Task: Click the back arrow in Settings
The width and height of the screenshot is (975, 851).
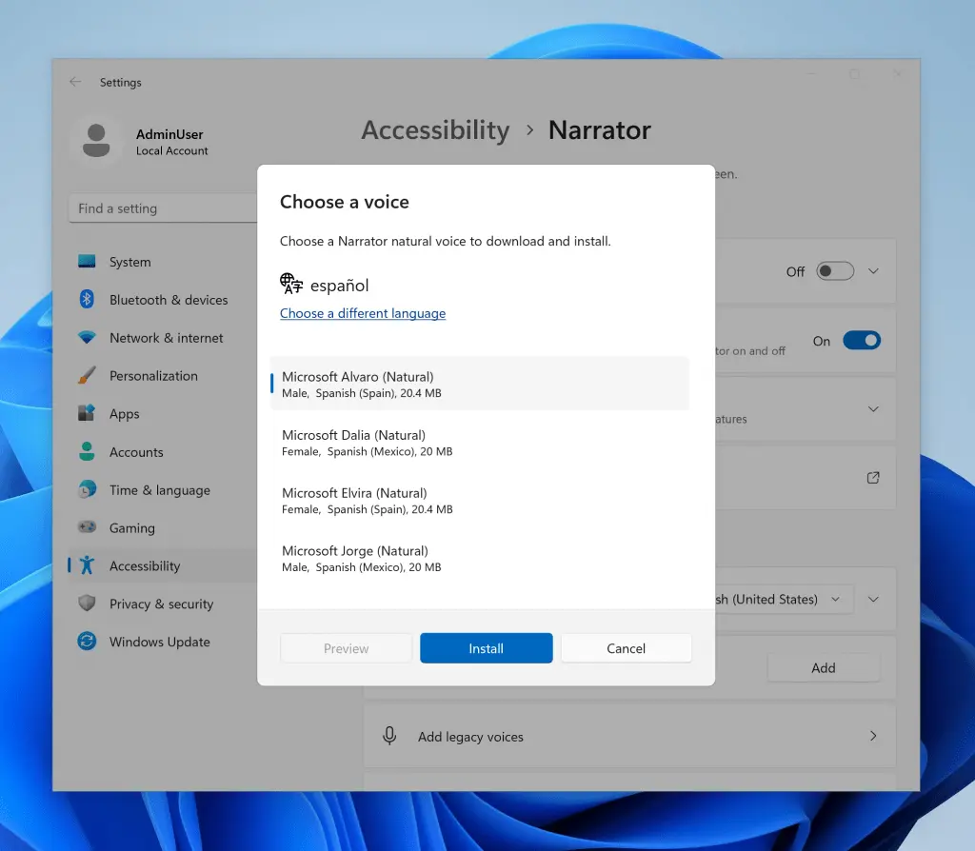Action: (x=75, y=83)
